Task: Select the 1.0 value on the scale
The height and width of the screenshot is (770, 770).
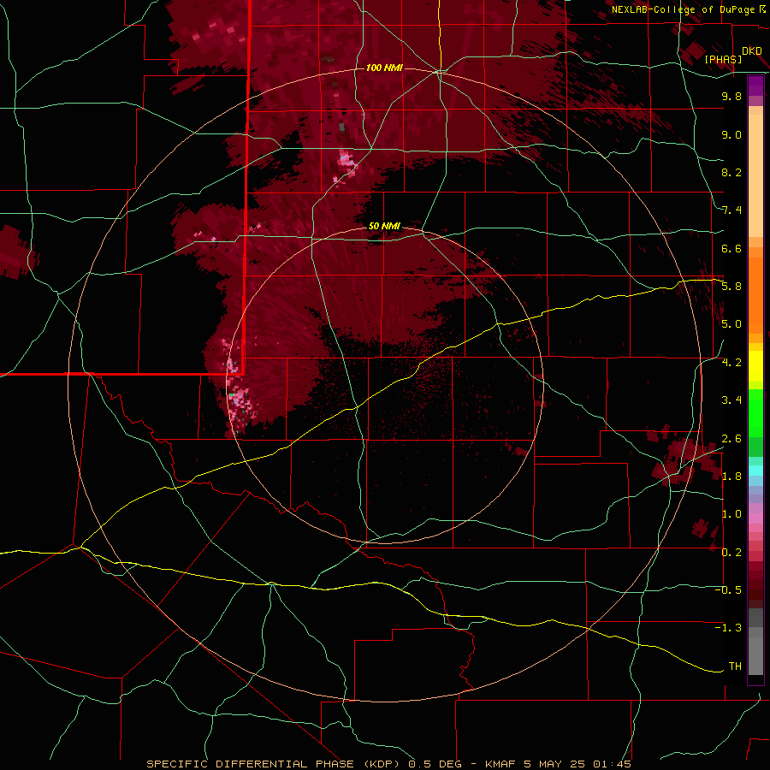Action: [x=731, y=514]
